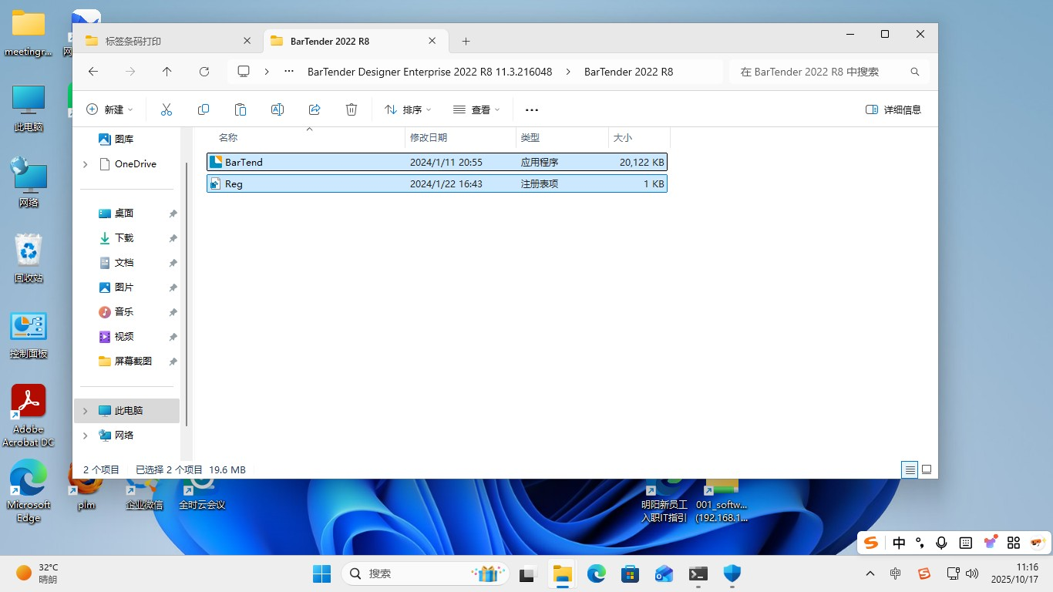Click BarTender Designer Enterprise breadcrumb
The height and width of the screenshot is (592, 1053).
429,72
